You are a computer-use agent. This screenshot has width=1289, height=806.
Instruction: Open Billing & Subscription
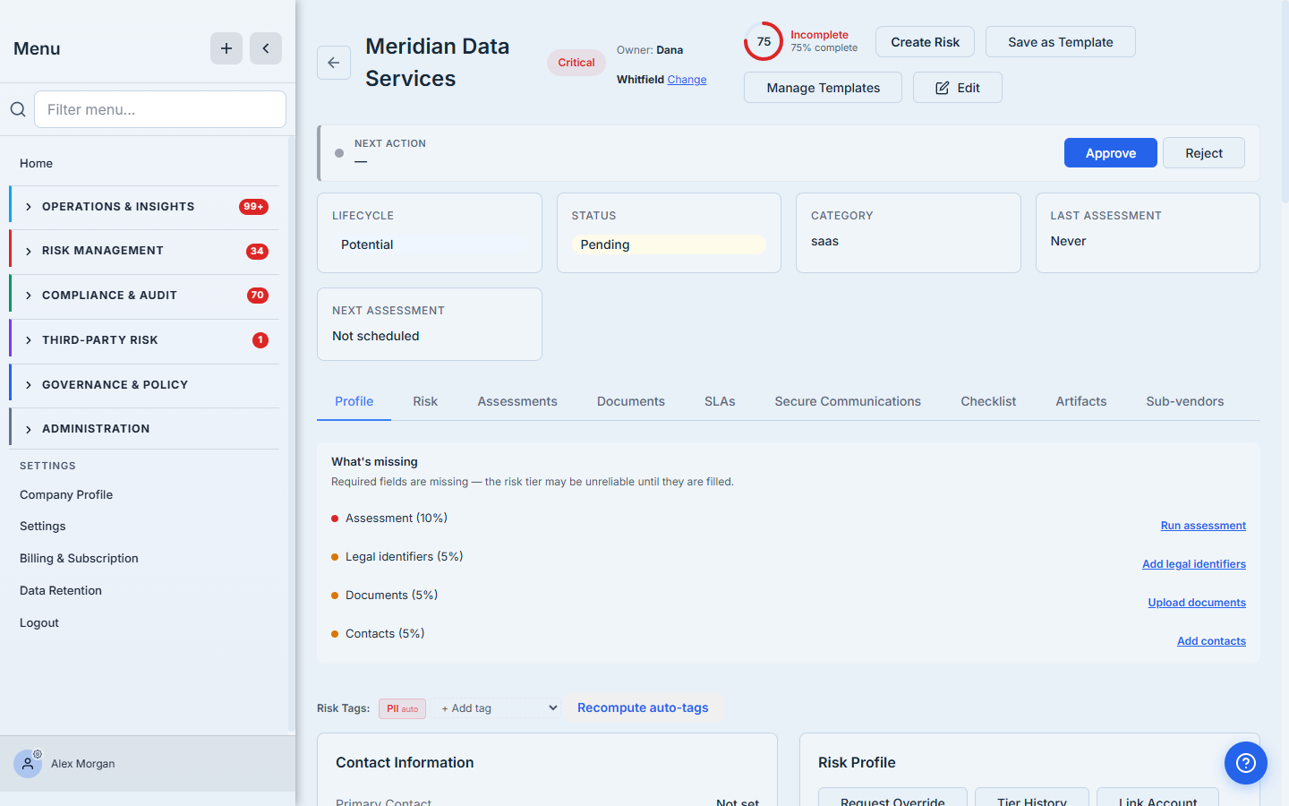click(x=79, y=558)
